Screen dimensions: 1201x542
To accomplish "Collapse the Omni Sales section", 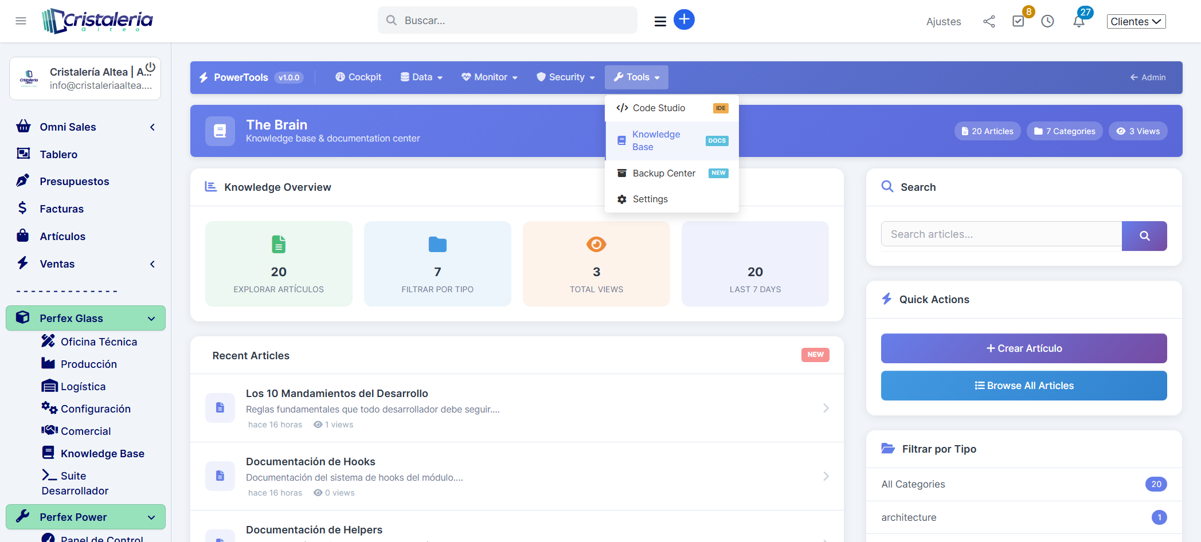I will coord(152,127).
